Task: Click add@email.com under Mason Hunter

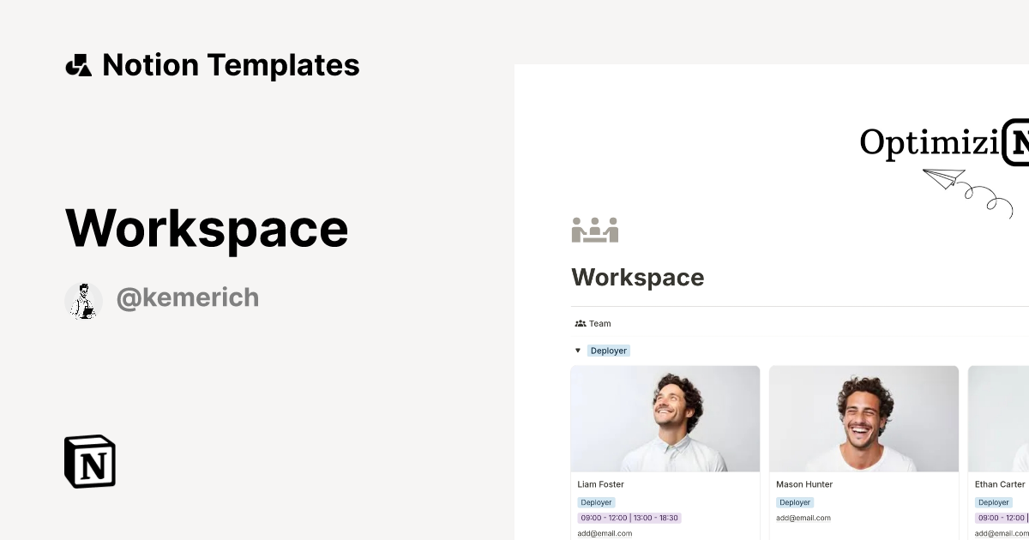Action: (803, 518)
